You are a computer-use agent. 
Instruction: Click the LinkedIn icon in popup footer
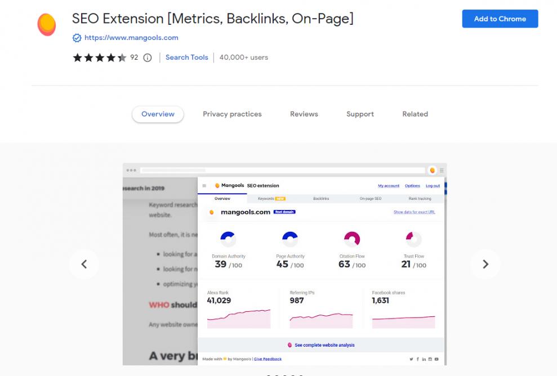coord(424,359)
